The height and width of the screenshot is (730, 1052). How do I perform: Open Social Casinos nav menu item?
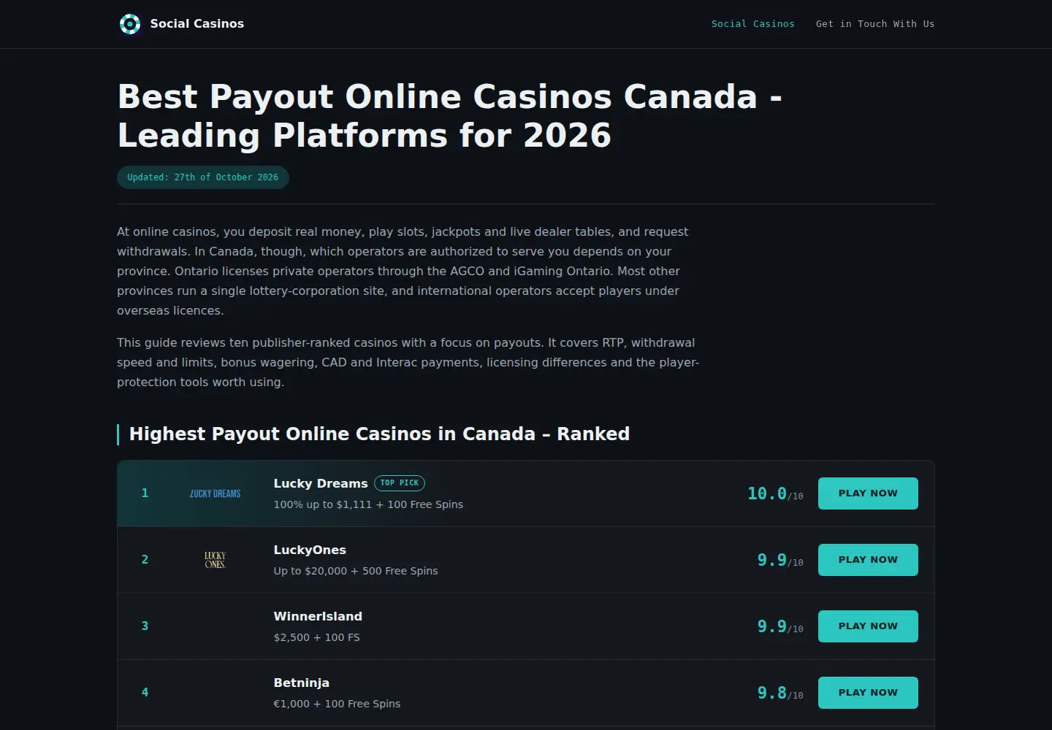tap(753, 24)
